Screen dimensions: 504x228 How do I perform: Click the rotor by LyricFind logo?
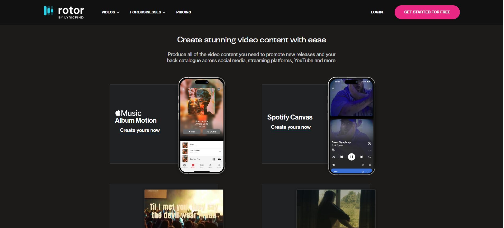(x=64, y=12)
